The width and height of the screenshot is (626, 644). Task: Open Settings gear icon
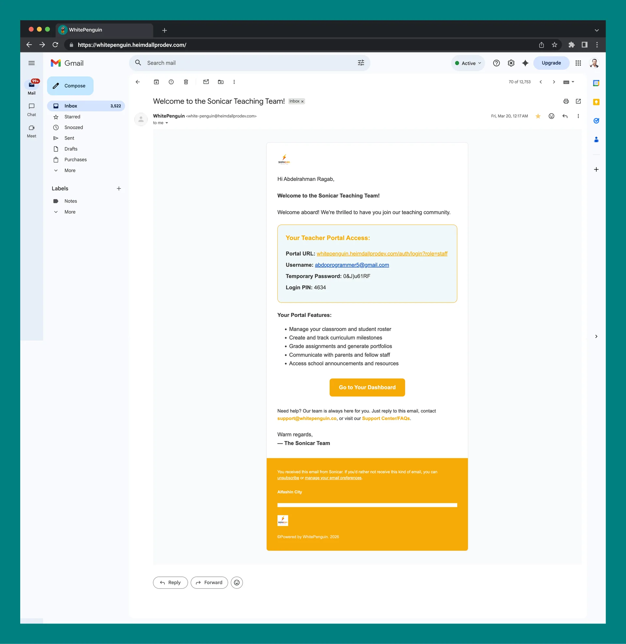click(x=511, y=63)
